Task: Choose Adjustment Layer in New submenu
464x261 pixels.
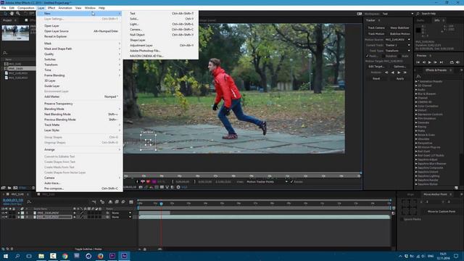Action: pyautogui.click(x=161, y=45)
